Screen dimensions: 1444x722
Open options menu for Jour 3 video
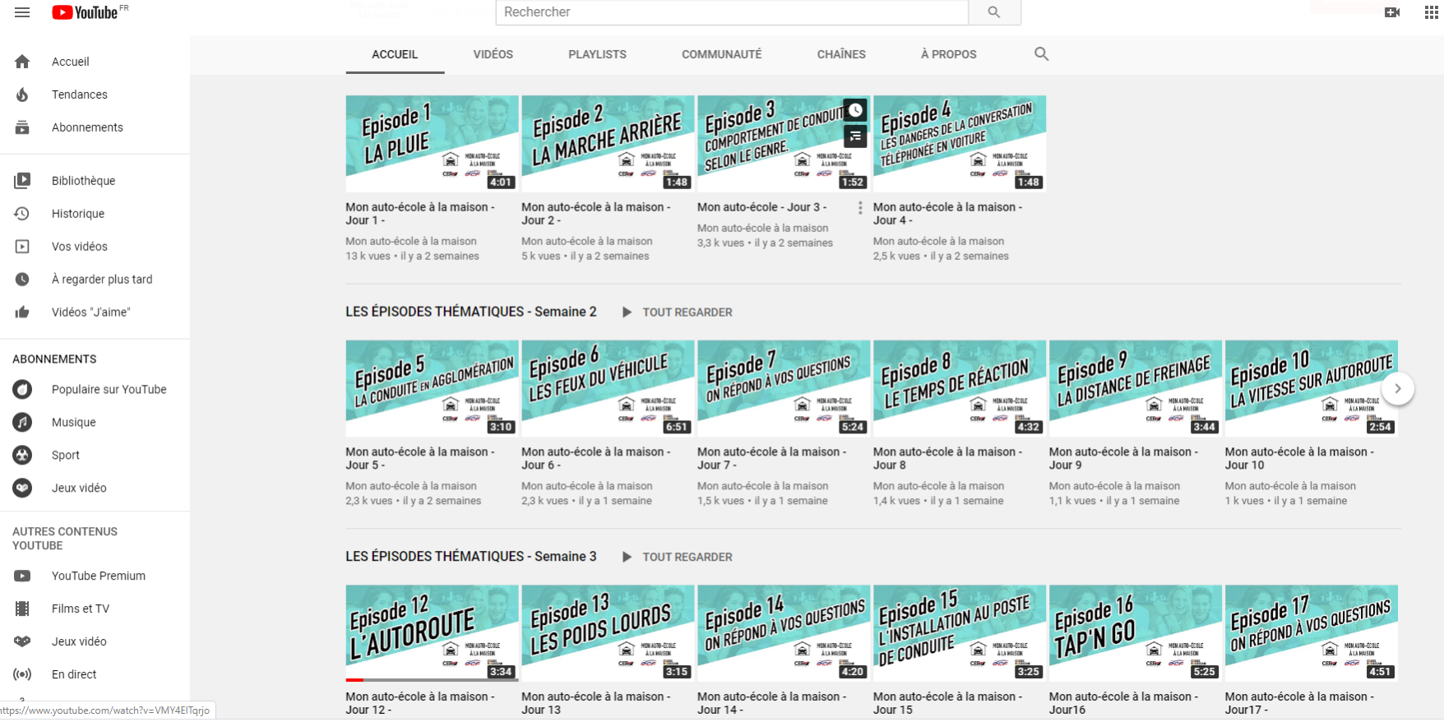tap(860, 208)
